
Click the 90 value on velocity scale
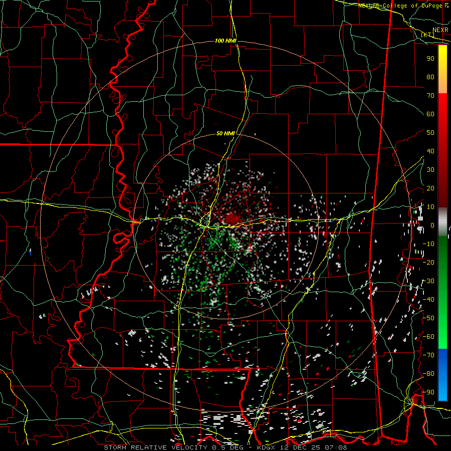tap(430, 59)
